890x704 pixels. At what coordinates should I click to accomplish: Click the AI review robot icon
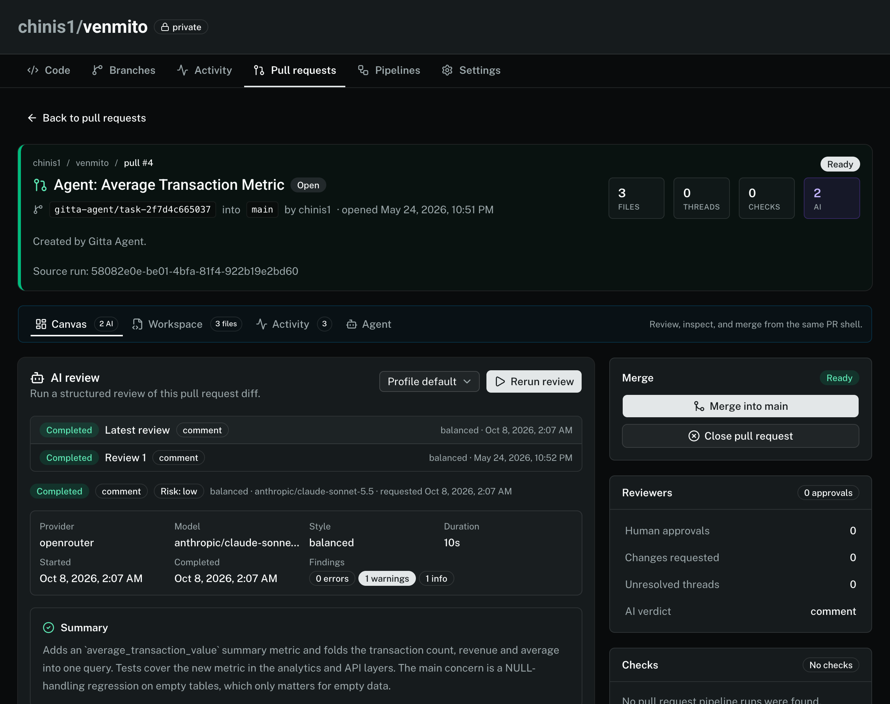37,378
